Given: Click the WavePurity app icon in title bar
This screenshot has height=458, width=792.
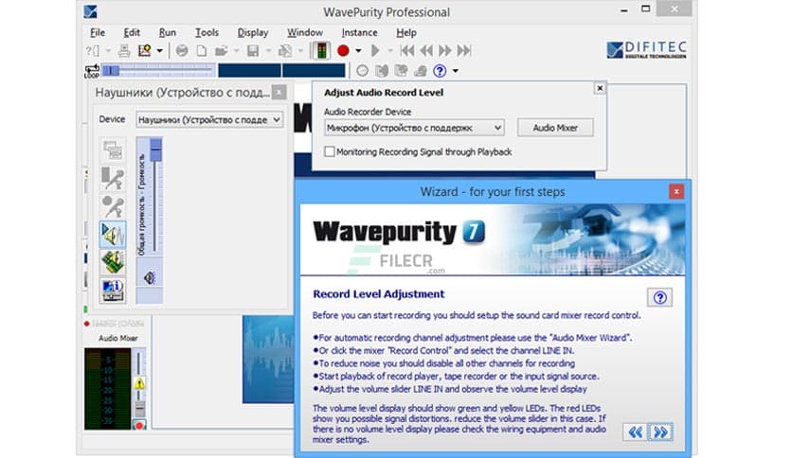Looking at the screenshot, I should point(91,12).
